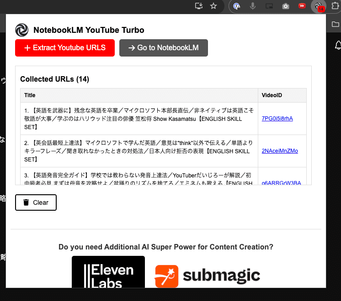Click the bookmarks folder icon
The height and width of the screenshot is (301, 341).
coord(336,24)
